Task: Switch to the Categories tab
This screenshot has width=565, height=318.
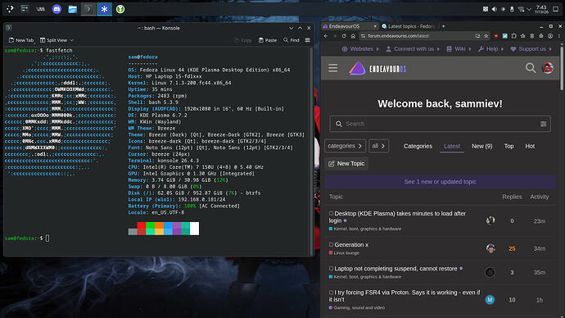Action: tap(418, 146)
